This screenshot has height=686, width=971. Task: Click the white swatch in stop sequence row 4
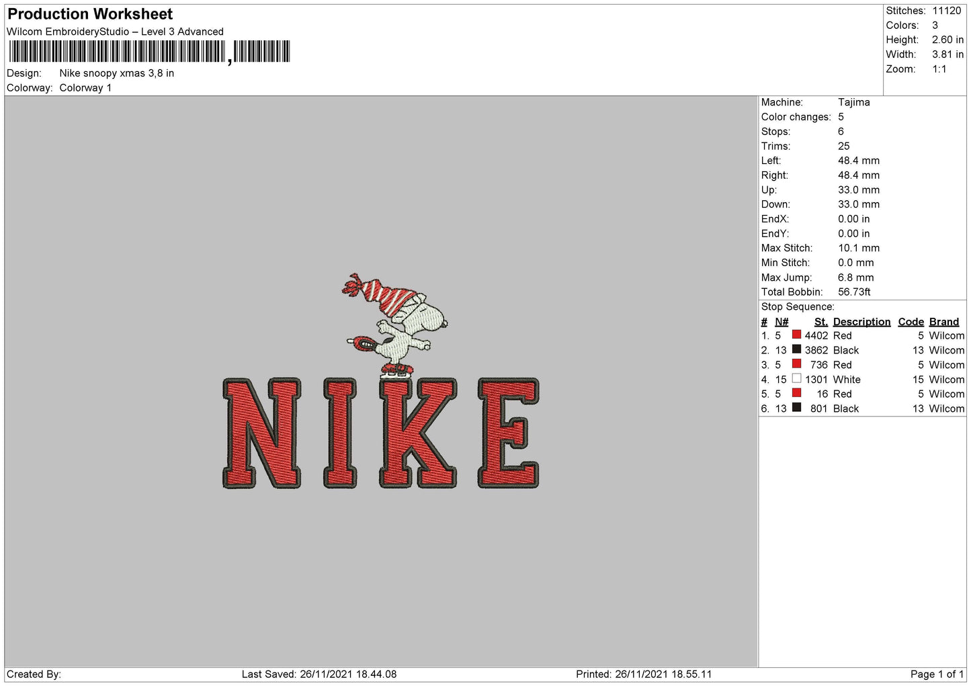coord(796,378)
